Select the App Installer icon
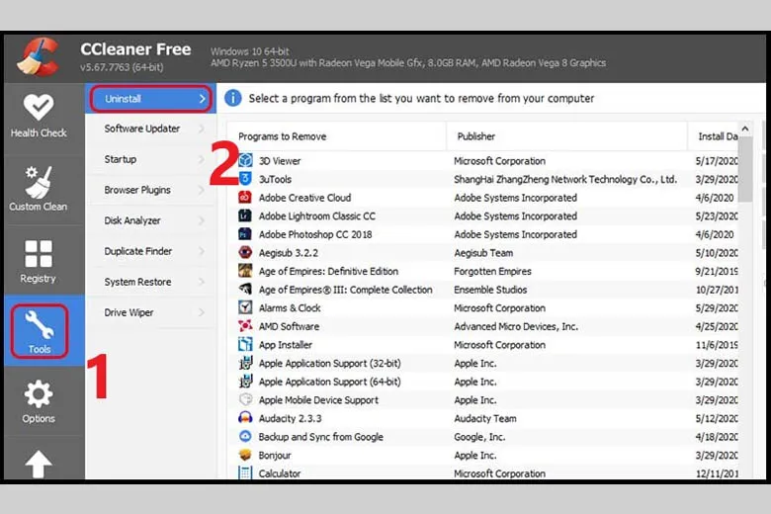Viewport: 771px width, 514px height. 245,344
